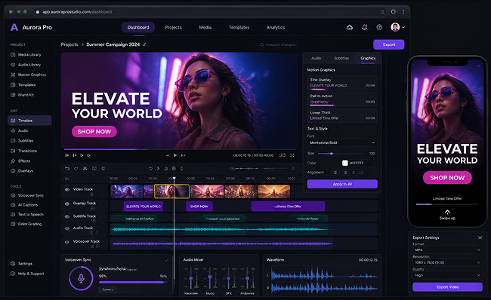
Task: Click the help question mark icon
Action: coord(379,27)
